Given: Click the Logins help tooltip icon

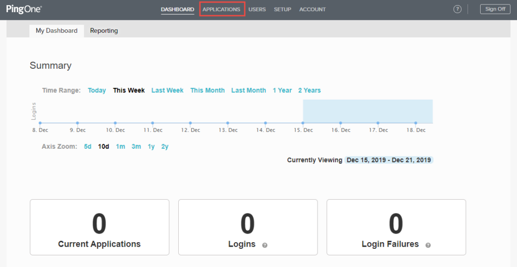Looking at the screenshot, I should 265,245.
